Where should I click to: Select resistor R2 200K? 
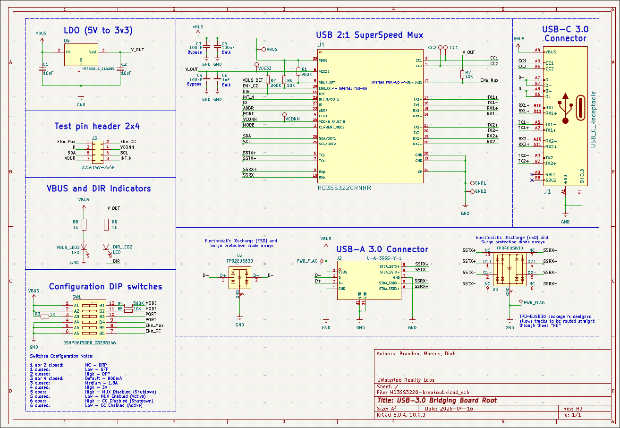coord(267,80)
